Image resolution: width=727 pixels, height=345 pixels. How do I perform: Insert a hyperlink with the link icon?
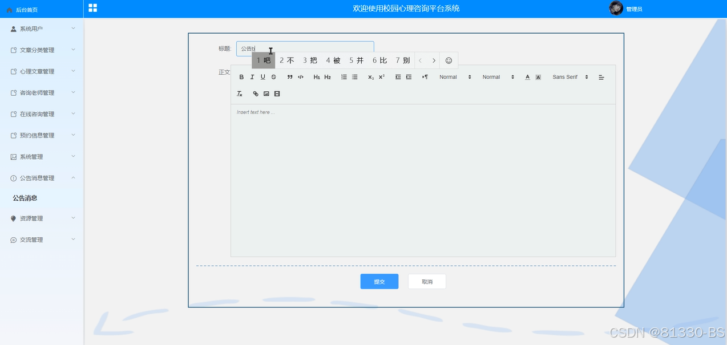[256, 94]
